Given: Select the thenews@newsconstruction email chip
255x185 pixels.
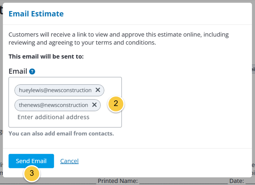Looking at the screenshot, I should (53, 105).
